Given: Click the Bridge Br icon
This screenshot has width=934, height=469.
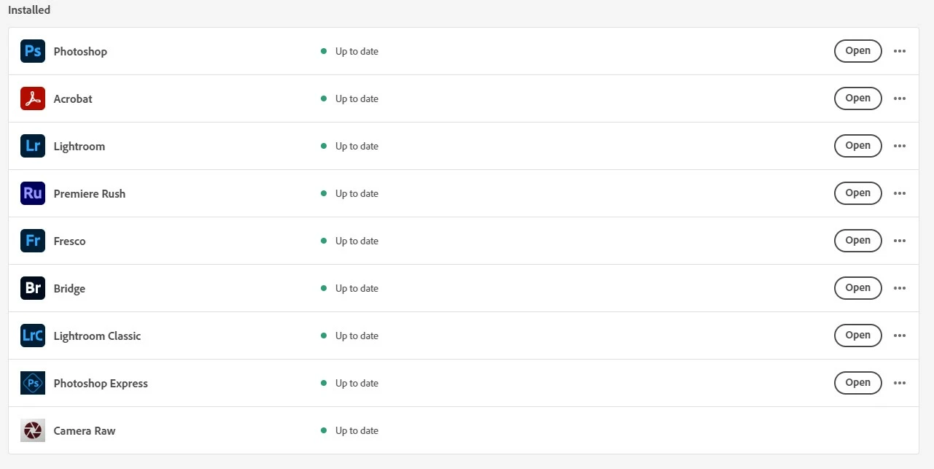Looking at the screenshot, I should (x=33, y=288).
